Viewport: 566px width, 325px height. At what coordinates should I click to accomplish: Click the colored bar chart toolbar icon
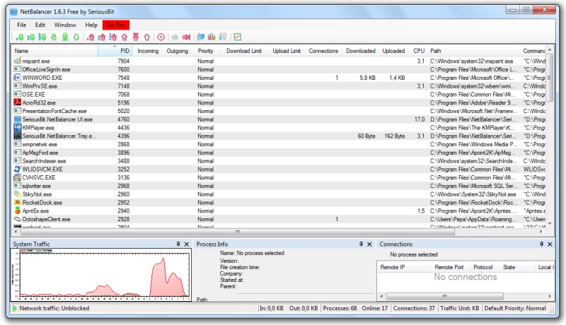(x=212, y=37)
